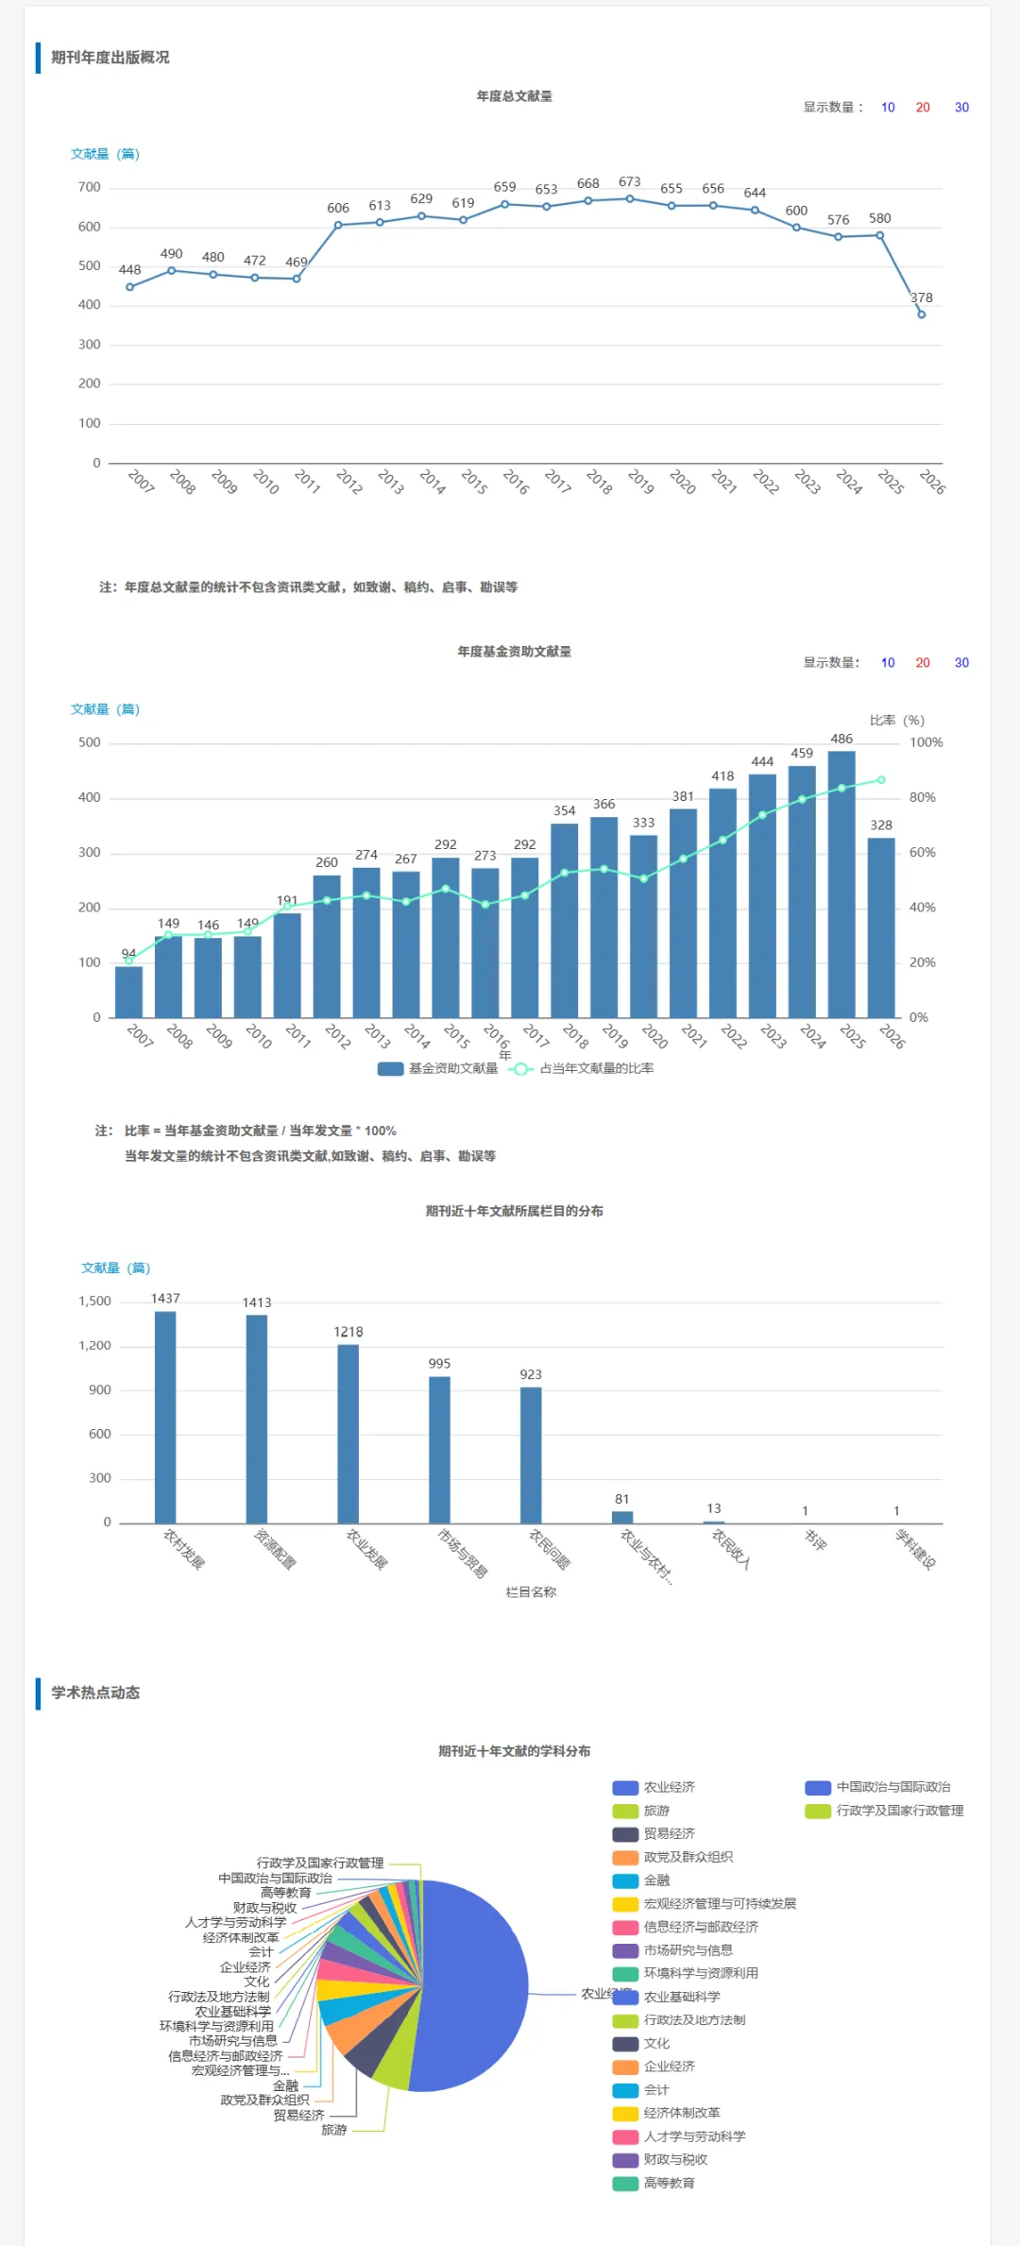Show 30 years in 年度基金资助文献量 chart
This screenshot has width=1020, height=2246.
pyautogui.click(x=961, y=663)
